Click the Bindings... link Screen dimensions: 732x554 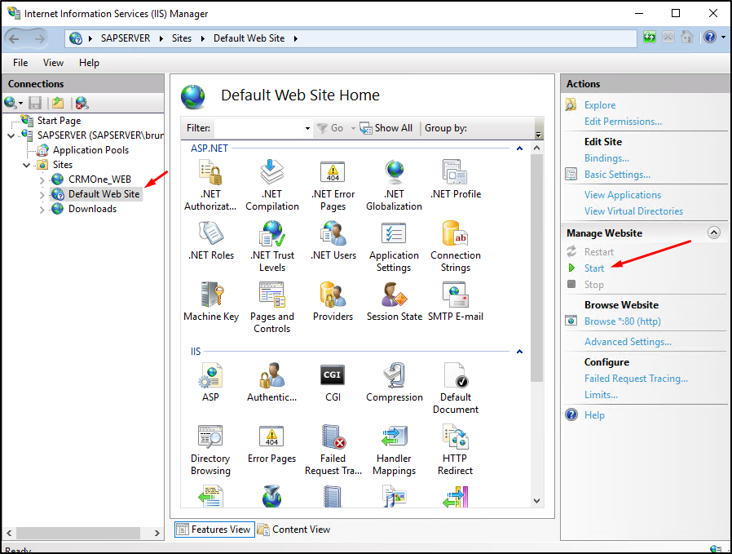tap(606, 158)
